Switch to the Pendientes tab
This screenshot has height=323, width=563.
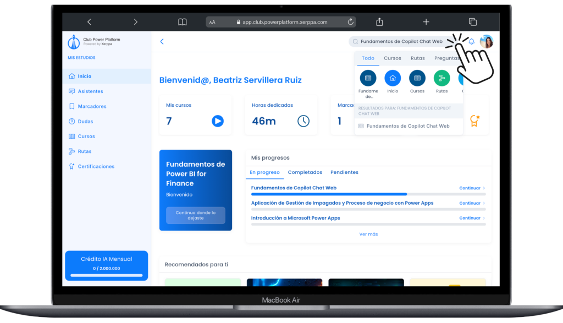[344, 172]
